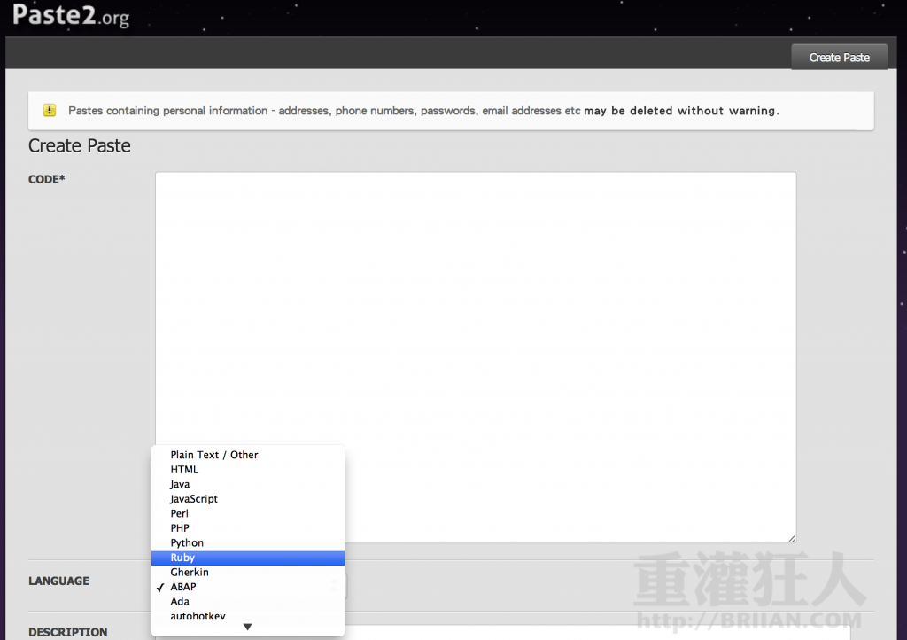
Task: Click the down arrow at language list bottom
Action: [248, 627]
